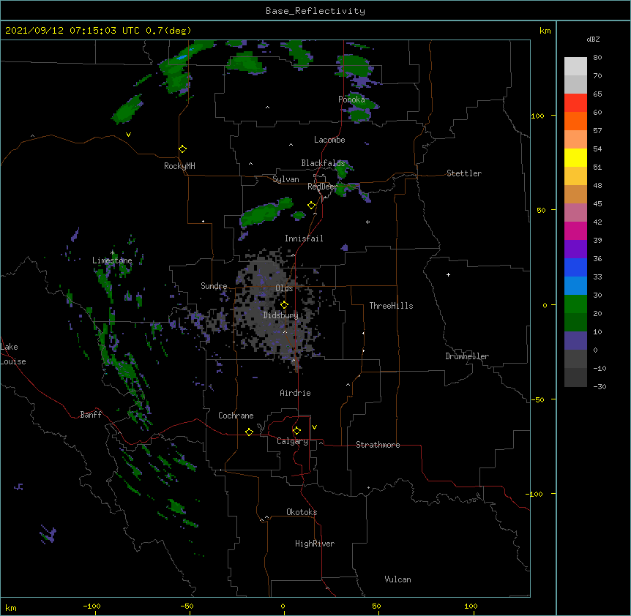Image resolution: width=631 pixels, height=616 pixels.
Task: Click the RedDeer city label
Action: [x=322, y=187]
